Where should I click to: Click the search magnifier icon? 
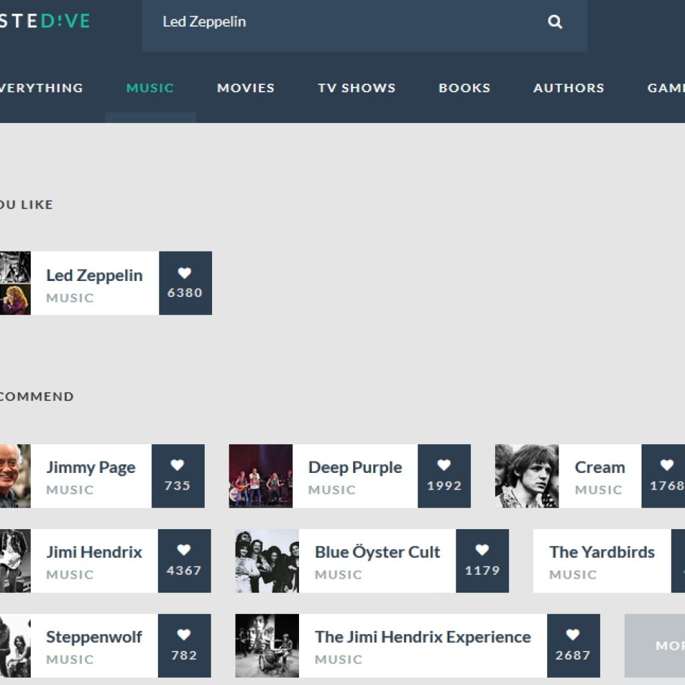pos(555,22)
